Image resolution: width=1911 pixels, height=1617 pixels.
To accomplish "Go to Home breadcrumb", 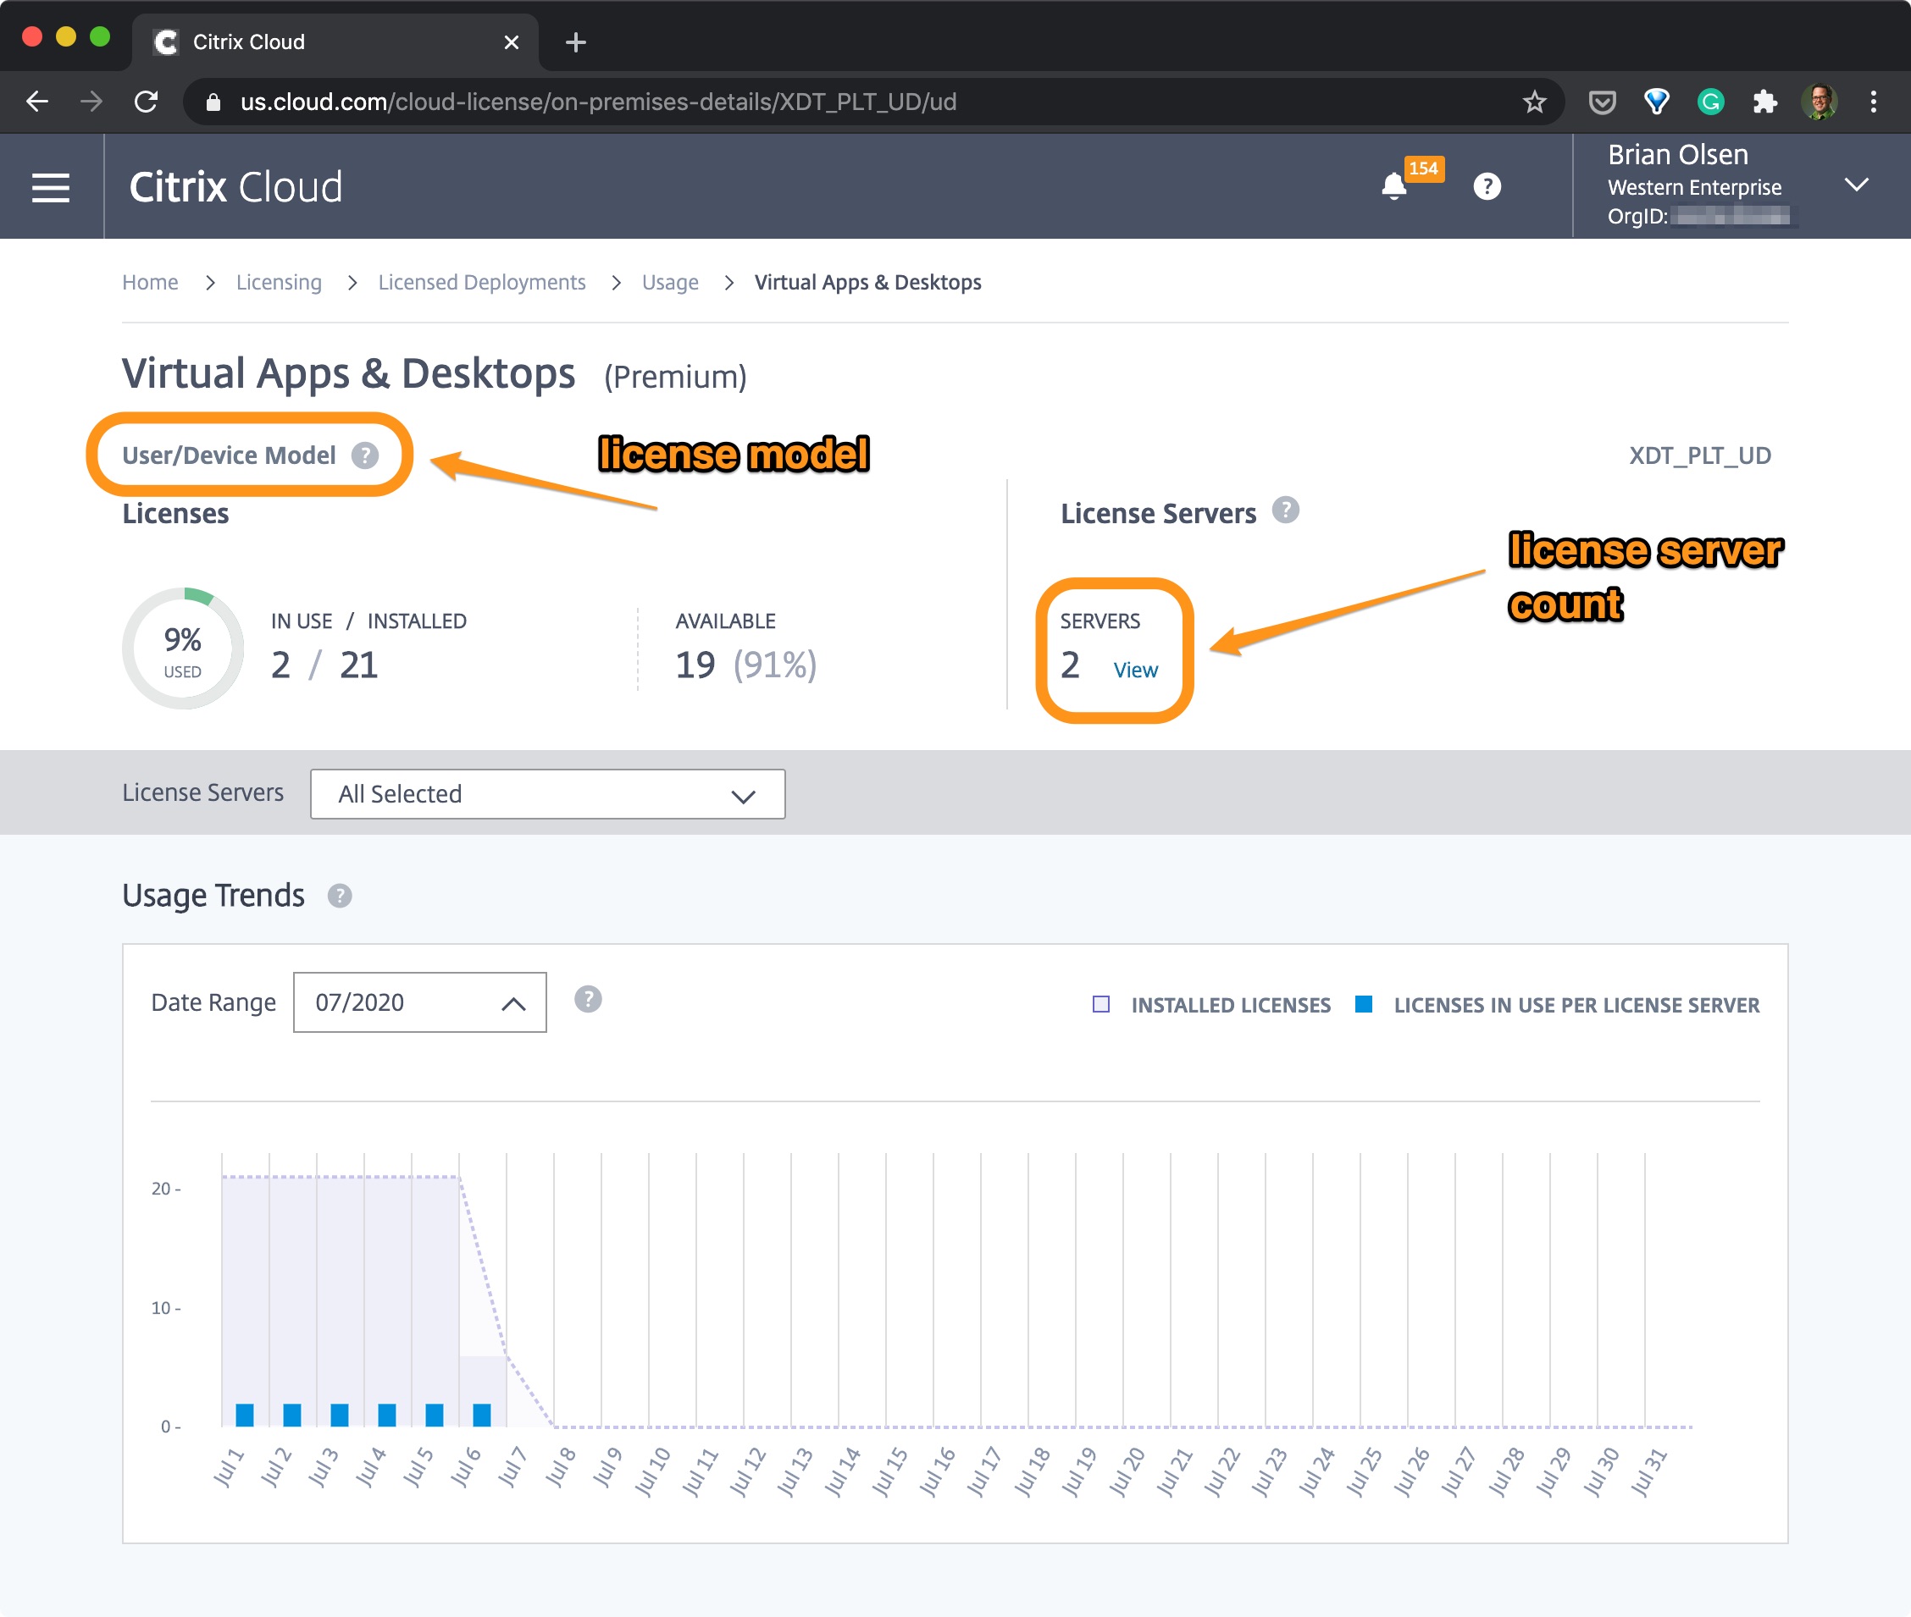I will coord(151,282).
